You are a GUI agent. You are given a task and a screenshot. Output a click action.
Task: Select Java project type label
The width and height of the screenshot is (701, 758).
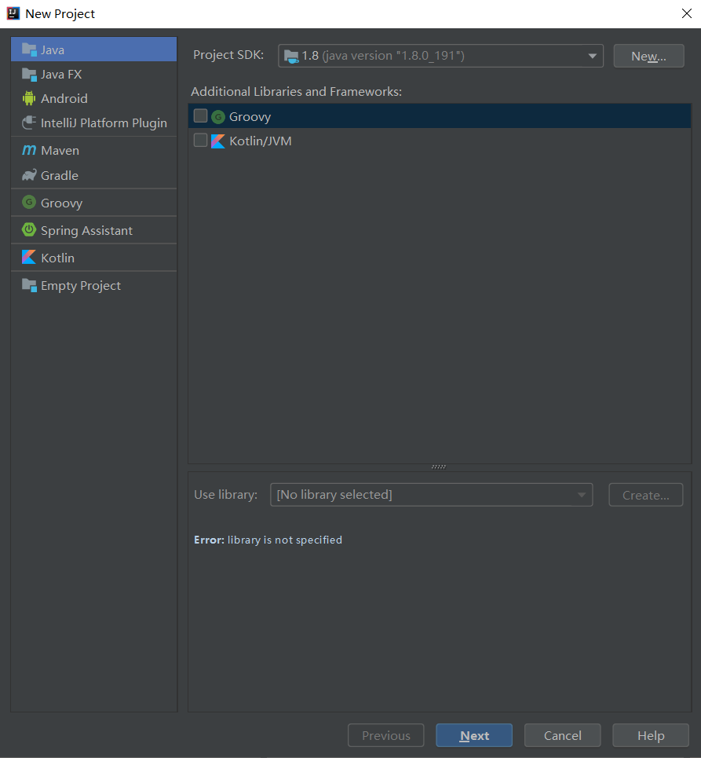coord(53,49)
